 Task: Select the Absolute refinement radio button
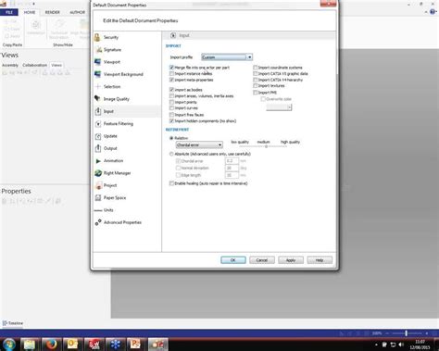pos(171,154)
